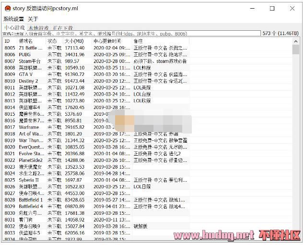Select the EverQuest... game name
The height and width of the screenshot is (245, 305).
pyautogui.click(x=32, y=147)
